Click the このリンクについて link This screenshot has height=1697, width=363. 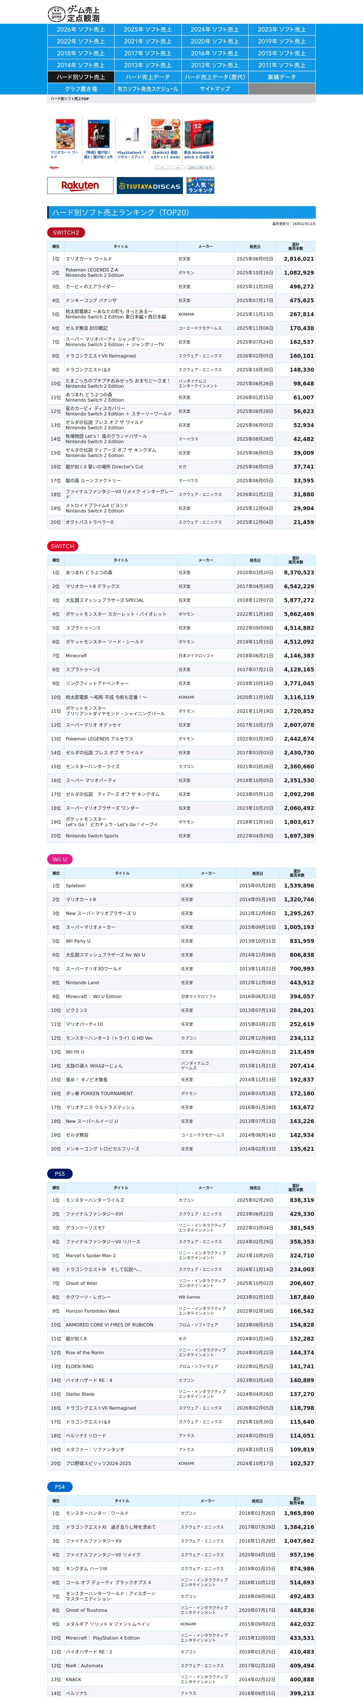pyautogui.click(x=200, y=167)
